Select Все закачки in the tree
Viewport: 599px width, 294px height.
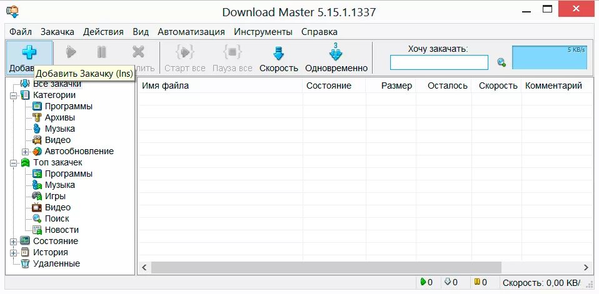pos(57,84)
